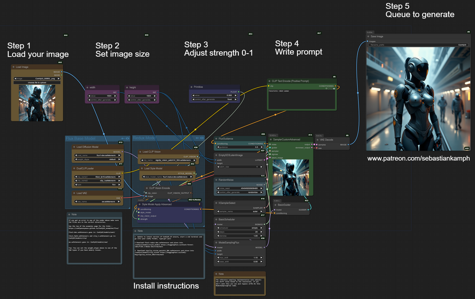Open the sampler_name dropdown set to euler
The width and height of the screenshot is (475, 299).
240,211
